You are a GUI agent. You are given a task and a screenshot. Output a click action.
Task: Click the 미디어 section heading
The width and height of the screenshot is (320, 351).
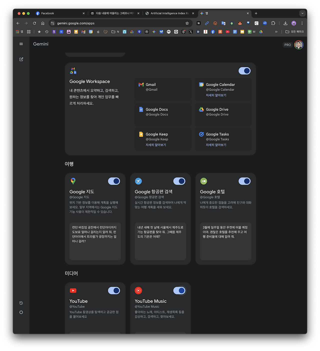tap(71, 273)
